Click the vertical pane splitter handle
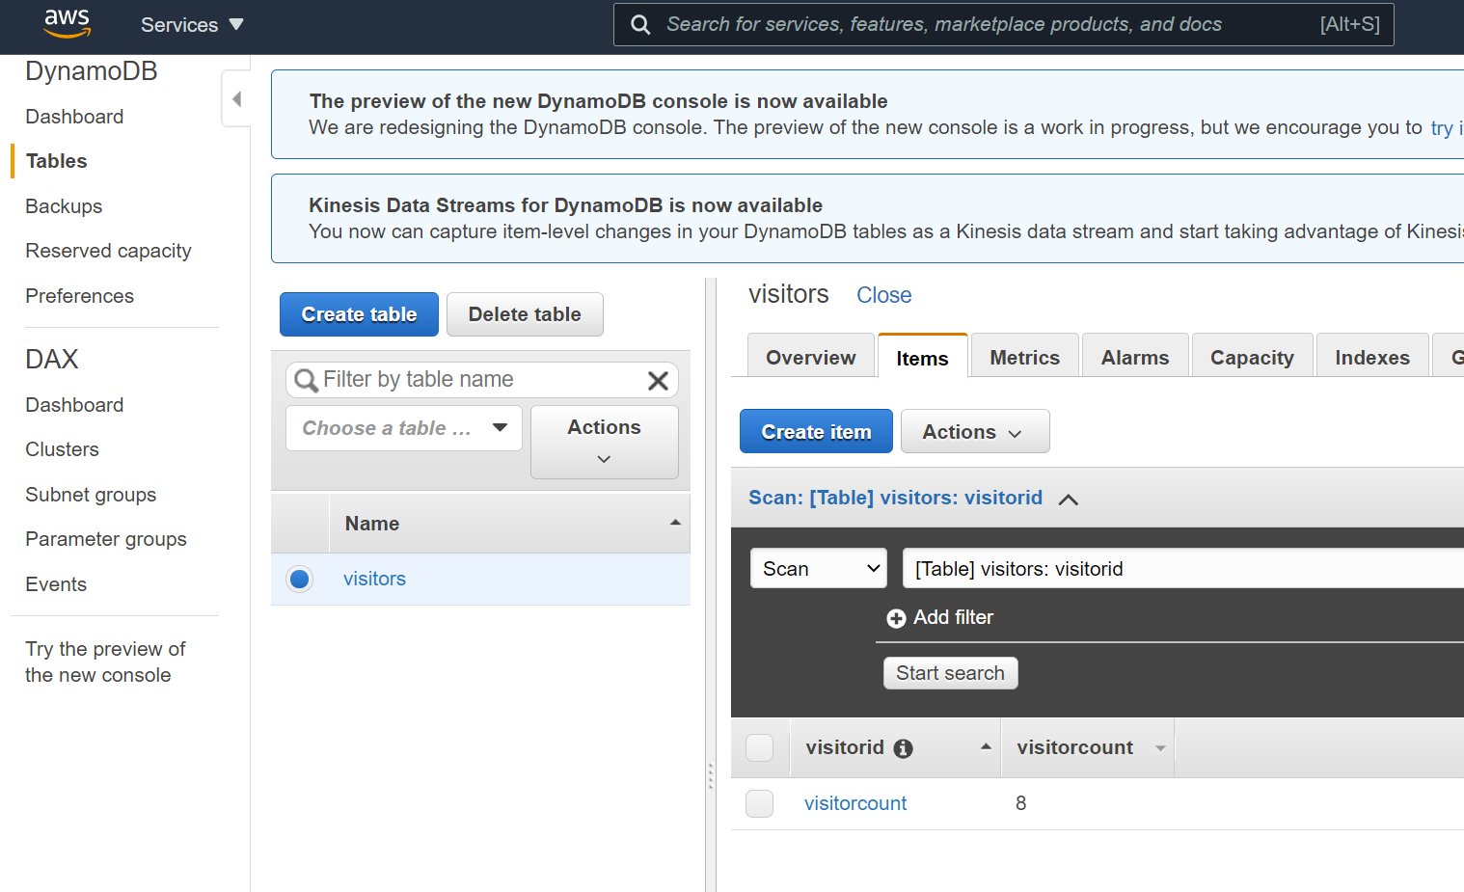The image size is (1464, 892). tap(711, 776)
